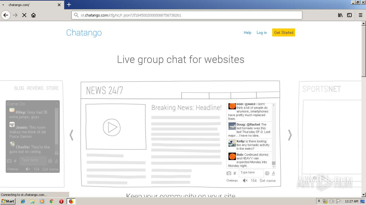The height and width of the screenshot is (205, 366).
Task: Open the browser home page
Action: click(33, 15)
